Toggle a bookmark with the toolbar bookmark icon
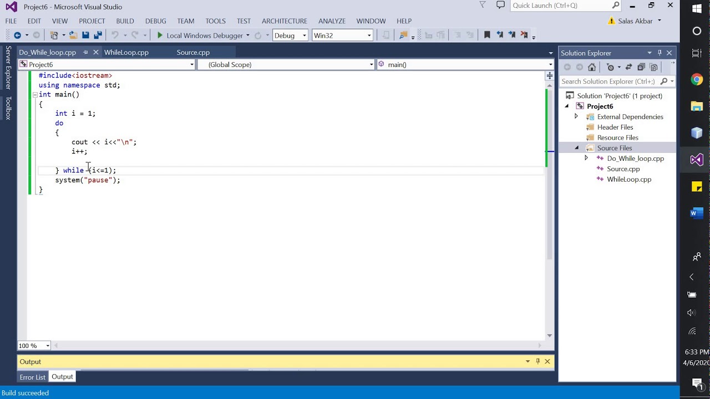This screenshot has width=710, height=399. click(x=487, y=35)
